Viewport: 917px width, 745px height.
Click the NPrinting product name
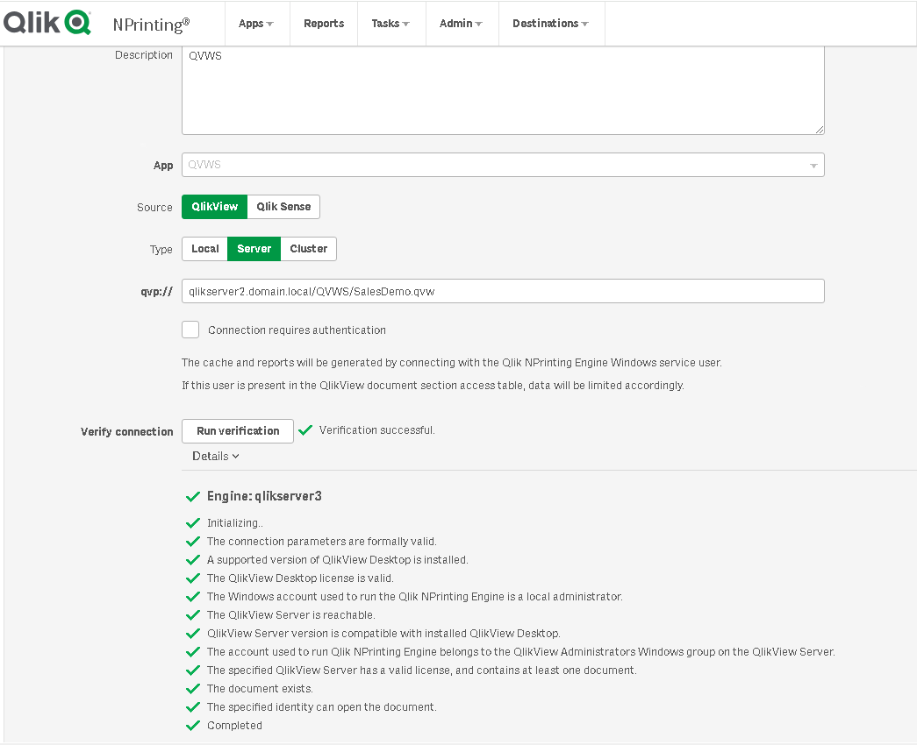click(x=151, y=24)
